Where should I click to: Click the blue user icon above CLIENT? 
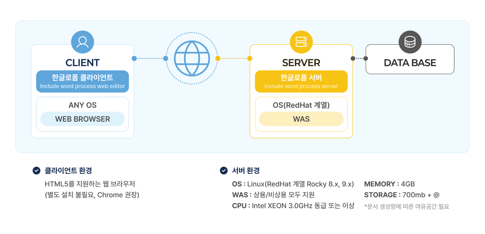83,42
